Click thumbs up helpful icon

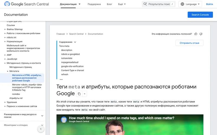pos(196,34)
